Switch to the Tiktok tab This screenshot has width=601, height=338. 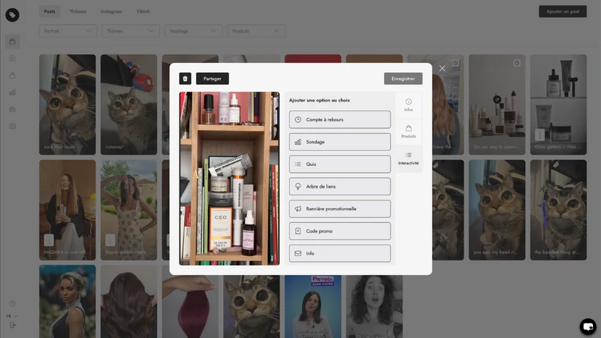(x=143, y=11)
